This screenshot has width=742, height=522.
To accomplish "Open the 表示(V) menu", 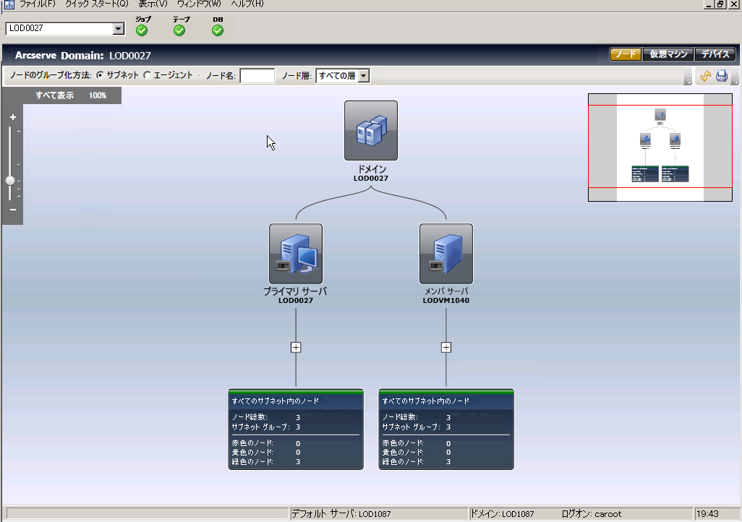I will [153, 4].
